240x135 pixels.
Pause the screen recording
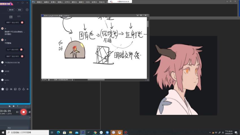click(x=17, y=112)
